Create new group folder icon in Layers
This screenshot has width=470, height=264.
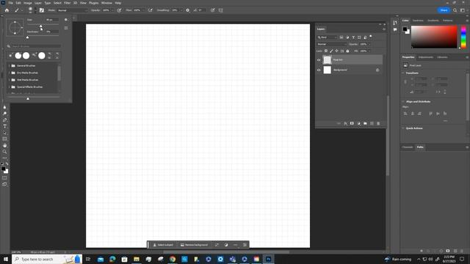tap(365, 123)
